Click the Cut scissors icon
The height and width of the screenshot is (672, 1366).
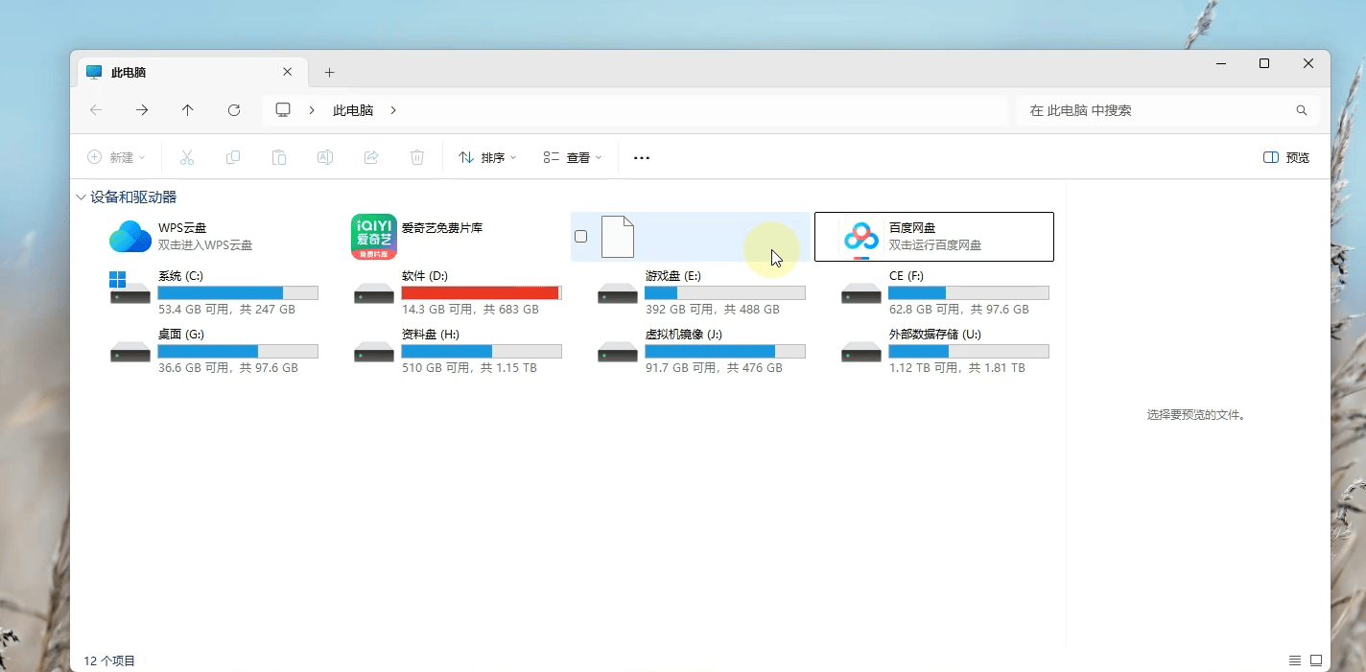coord(187,157)
